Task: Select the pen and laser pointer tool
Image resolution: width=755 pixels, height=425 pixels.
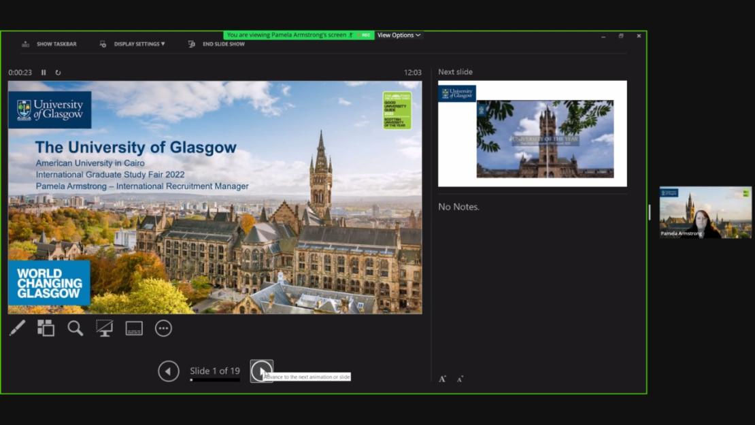Action: pos(17,328)
